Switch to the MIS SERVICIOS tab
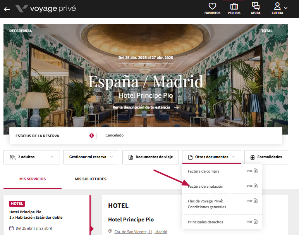The width and height of the screenshot is (299, 235). click(33, 179)
